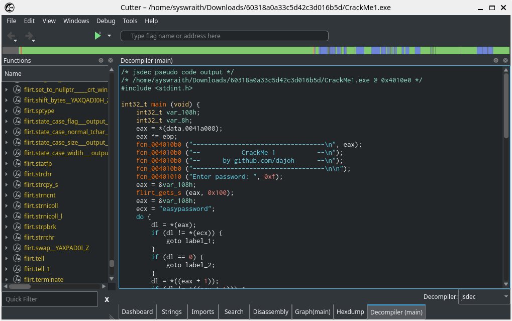Click the decompiler vertical scrollbar handle
Screen dimensions: 512x321
(x=506, y=105)
